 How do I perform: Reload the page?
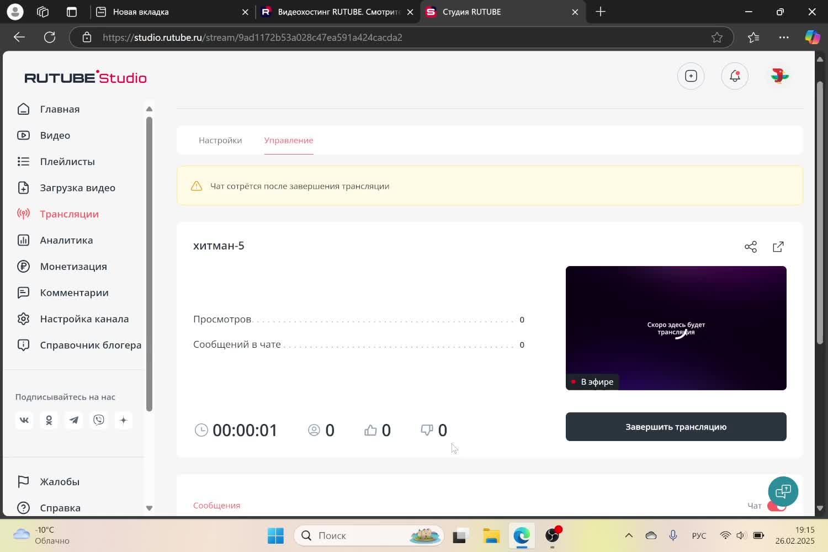tap(50, 37)
